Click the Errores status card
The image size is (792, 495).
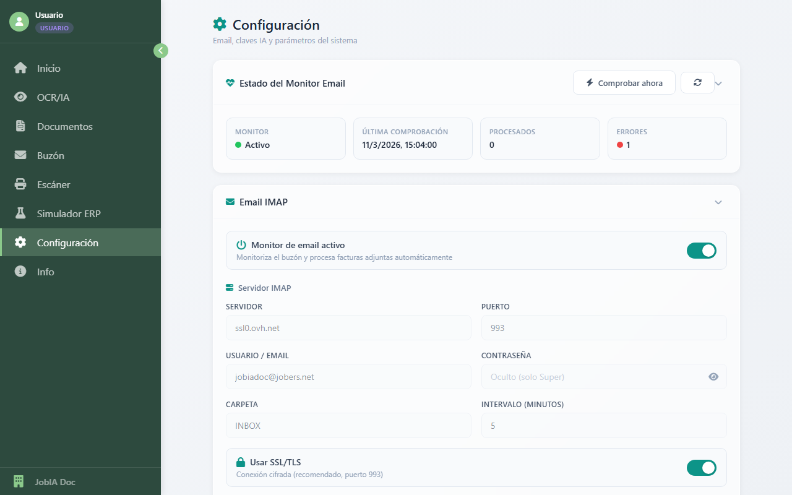667,139
